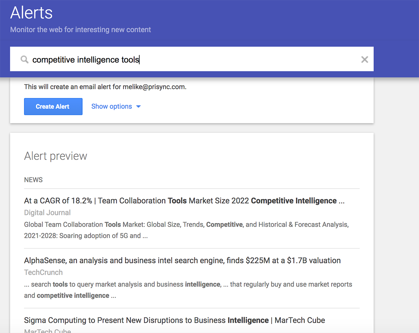Screen dimensions: 419x333
Task: Select the 'Alert preview' heading
Action: click(x=56, y=156)
